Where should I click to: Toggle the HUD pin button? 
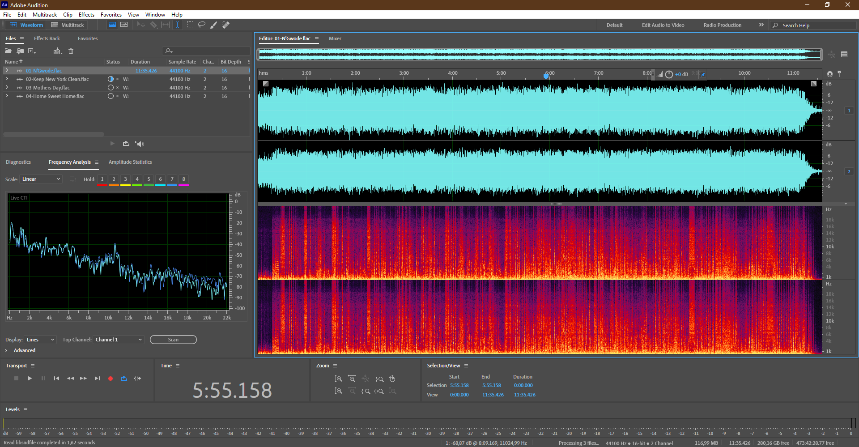pos(703,74)
